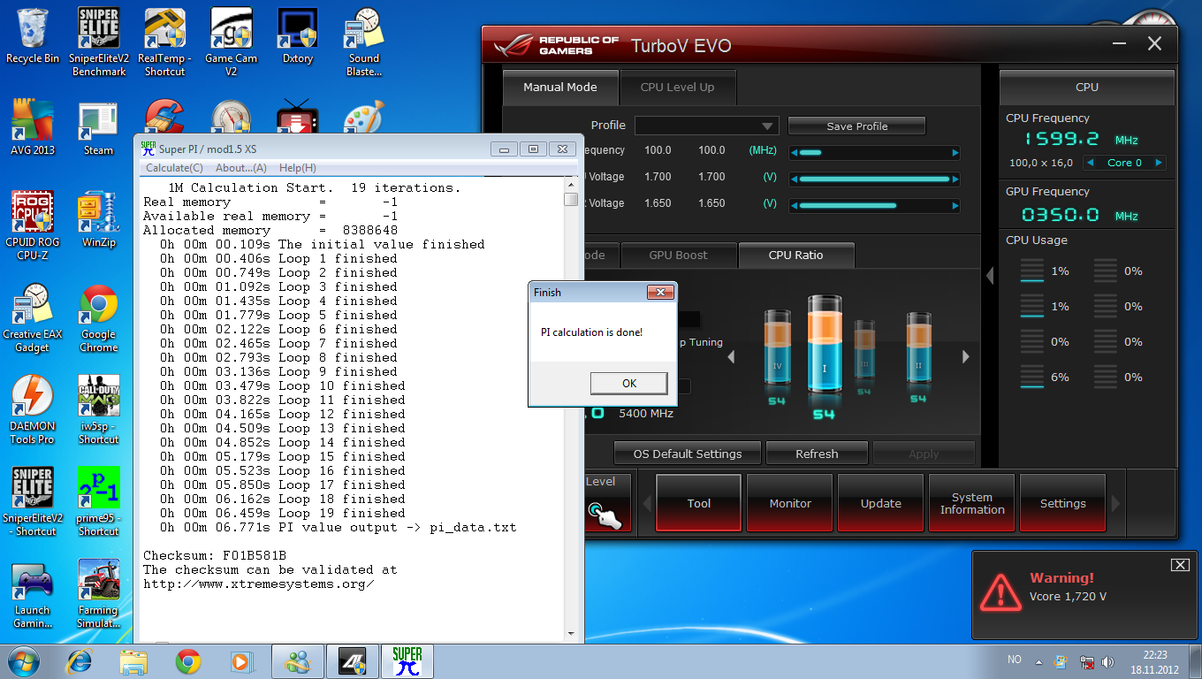Select next core with the Core 0 right arrow
The width and height of the screenshot is (1202, 679).
1159,163
